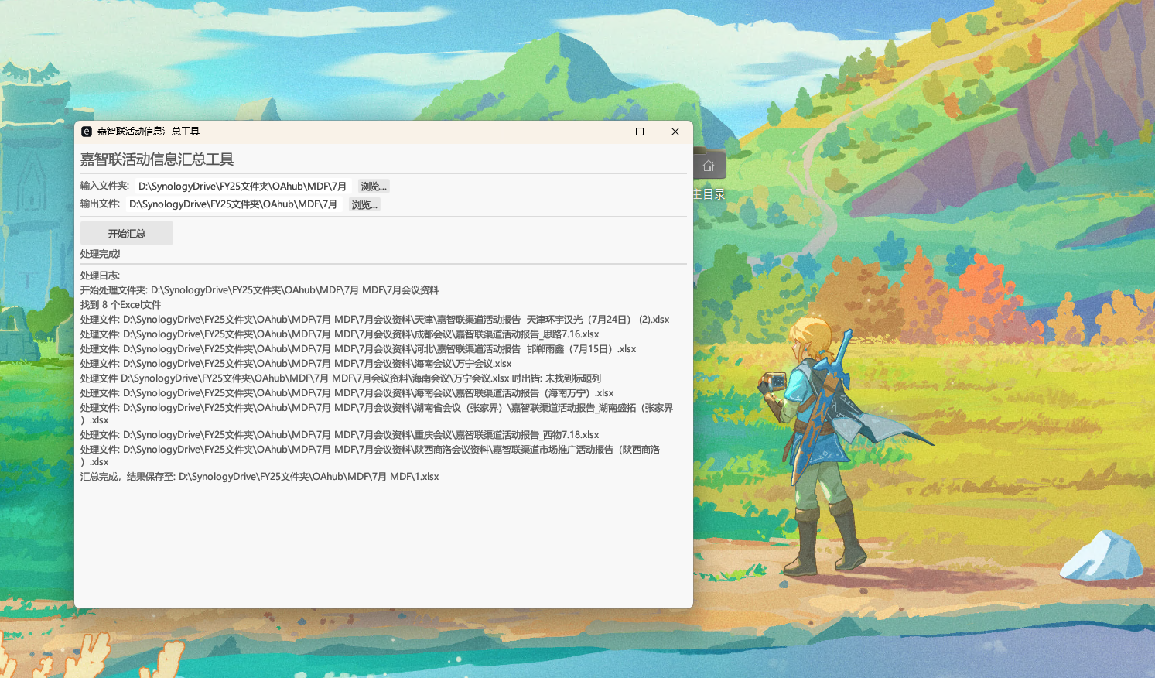The height and width of the screenshot is (678, 1155).
Task: Click the minimize icon of the tool window
Action: tap(604, 132)
